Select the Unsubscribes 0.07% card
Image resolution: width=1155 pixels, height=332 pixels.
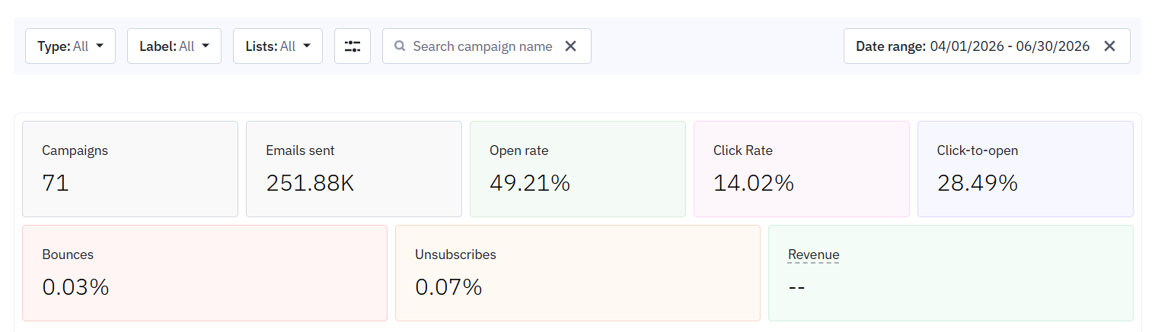pyautogui.click(x=578, y=274)
